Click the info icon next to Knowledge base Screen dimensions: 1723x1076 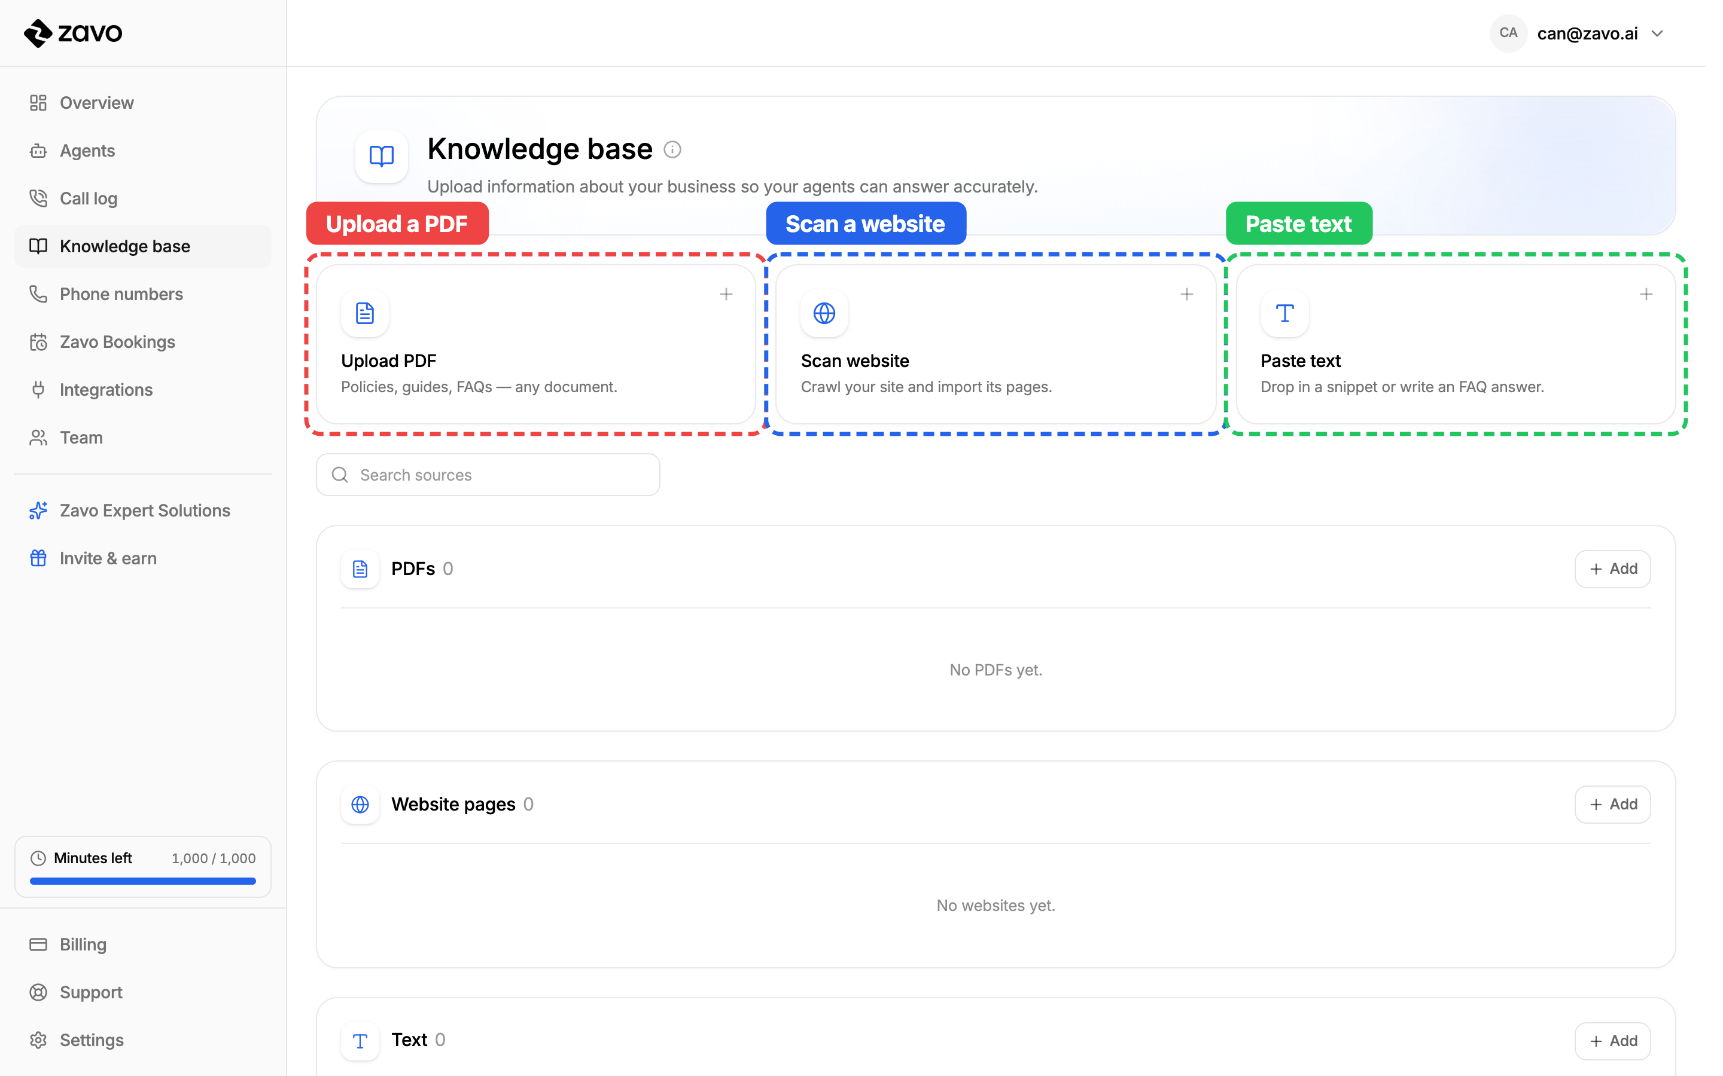click(x=672, y=149)
